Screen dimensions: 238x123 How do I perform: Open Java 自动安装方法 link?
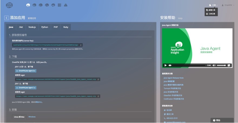(171, 92)
